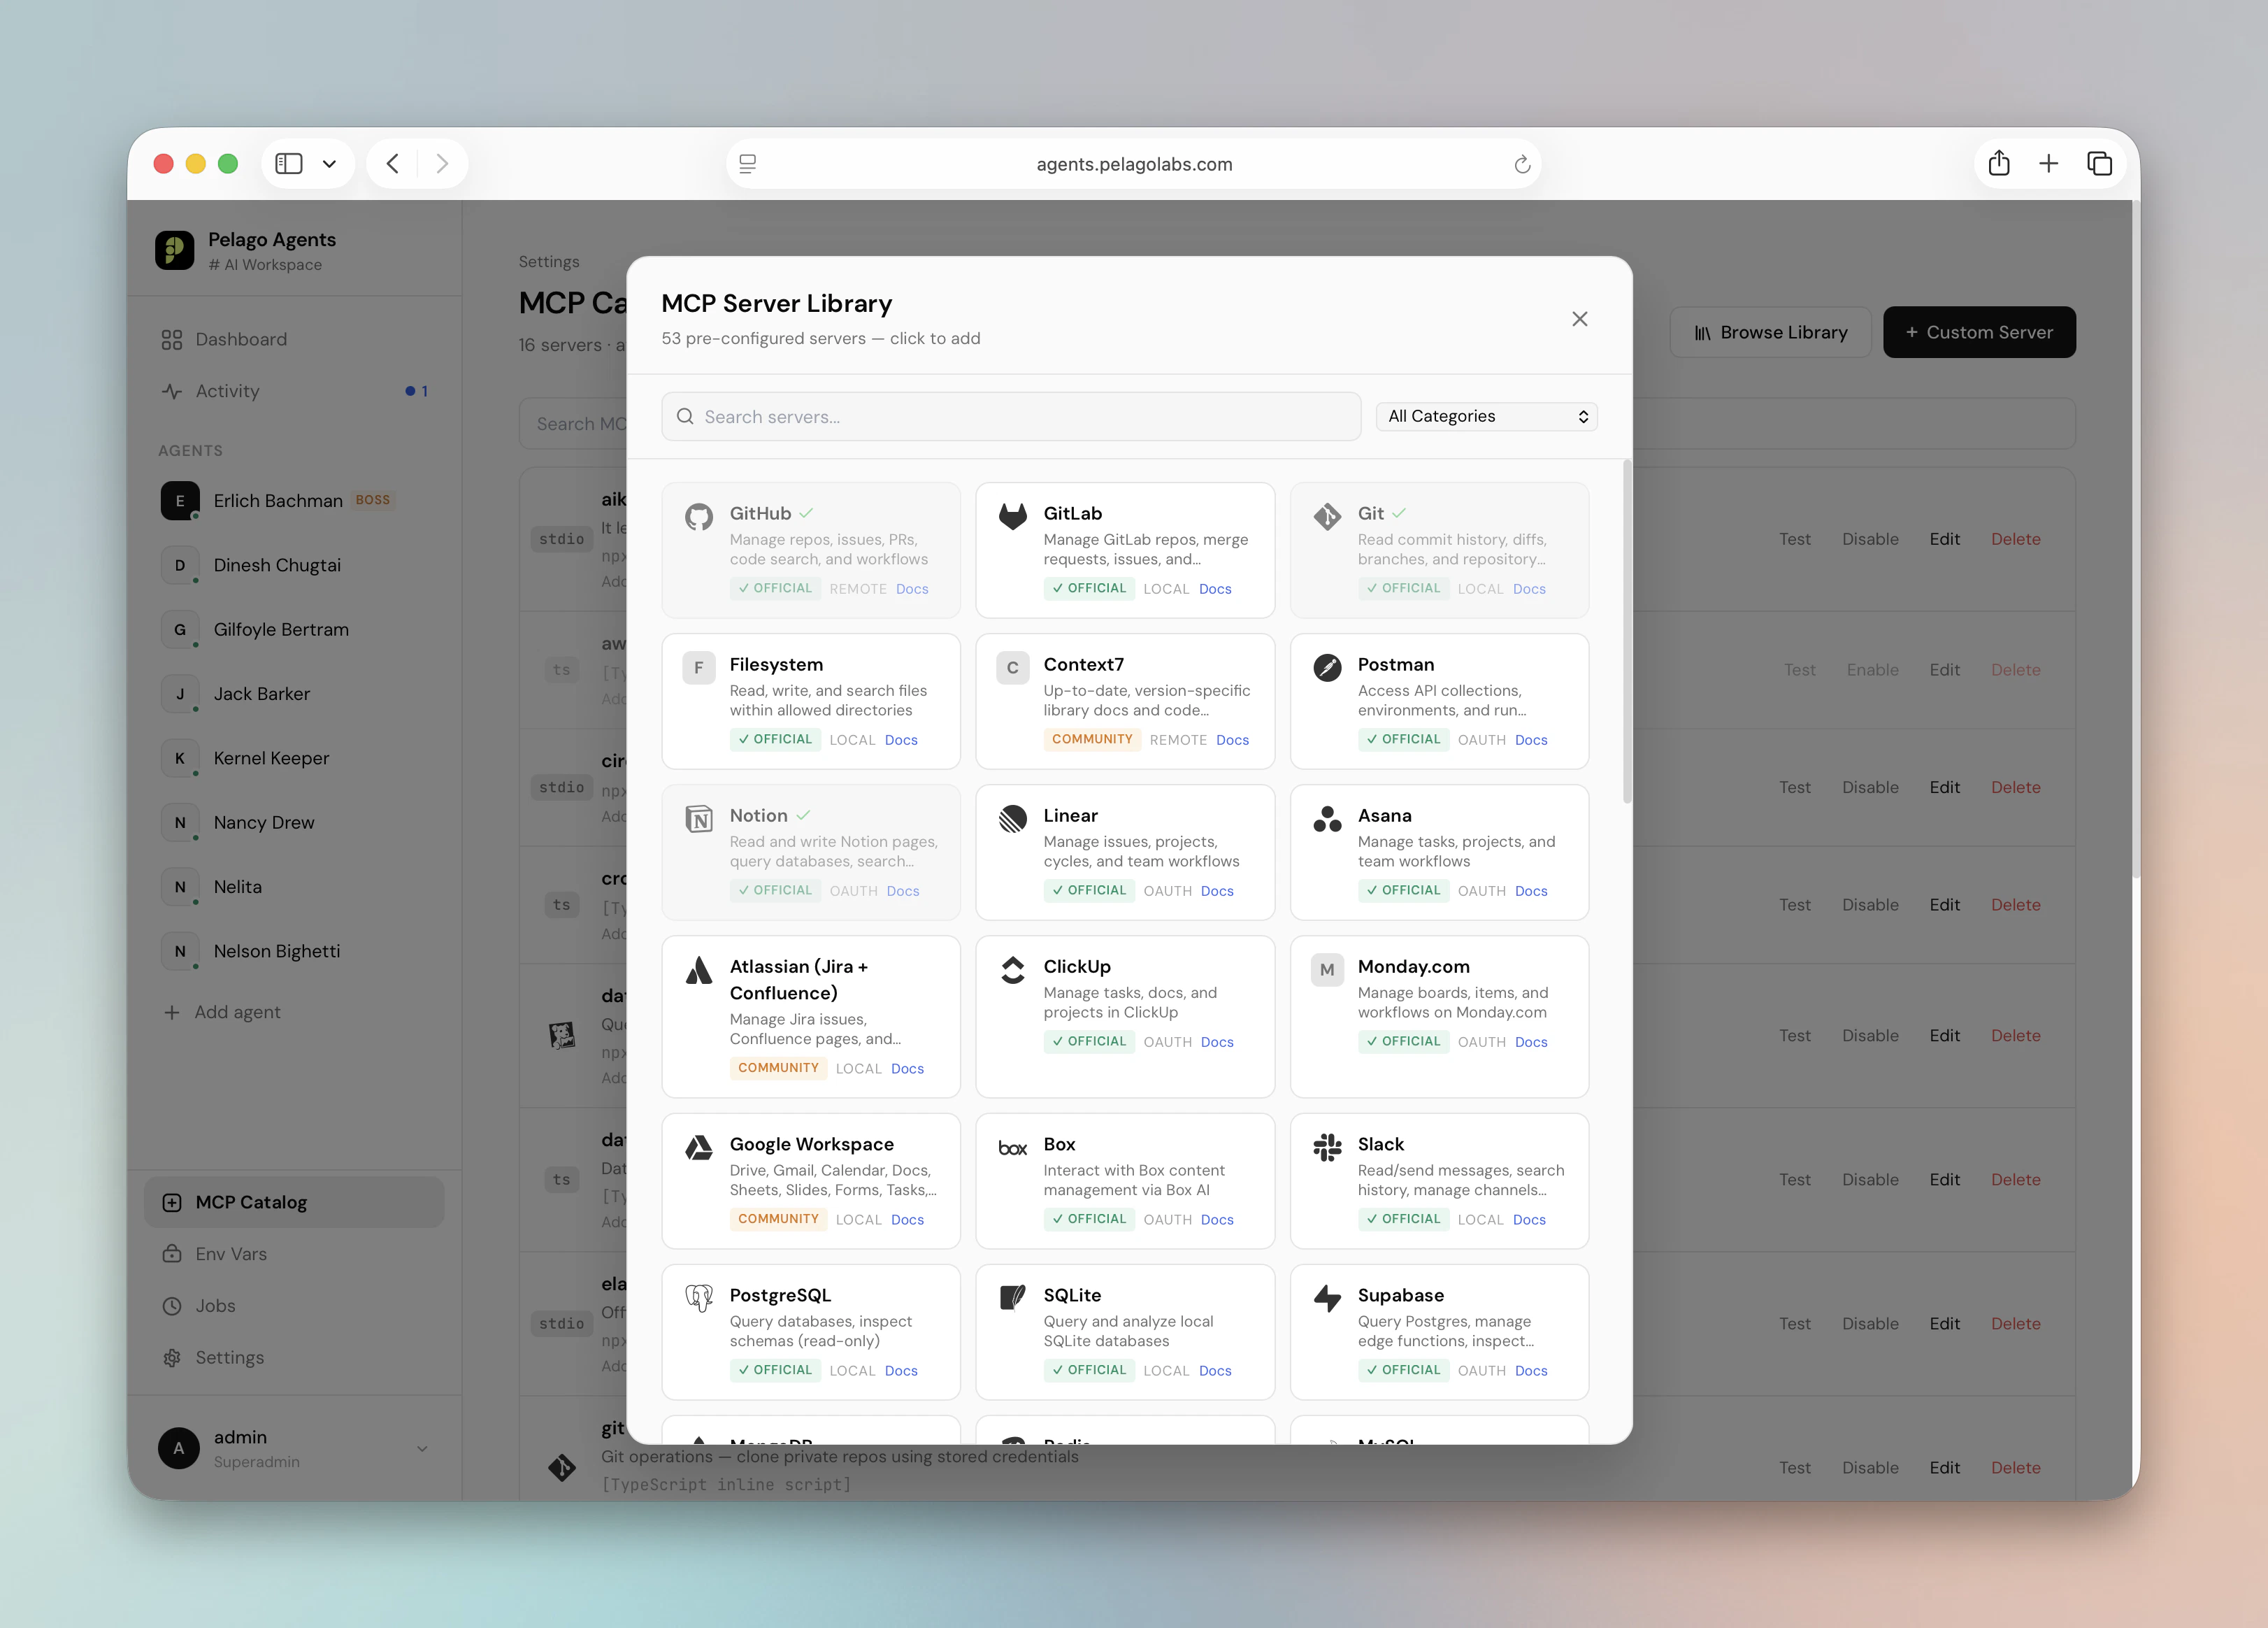Close the MCP Server Library dialog

pos(1580,319)
